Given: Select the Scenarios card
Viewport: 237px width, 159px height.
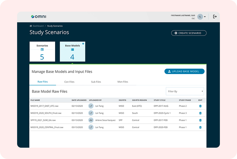Looking at the screenshot, I should pyautogui.click(x=42, y=52).
